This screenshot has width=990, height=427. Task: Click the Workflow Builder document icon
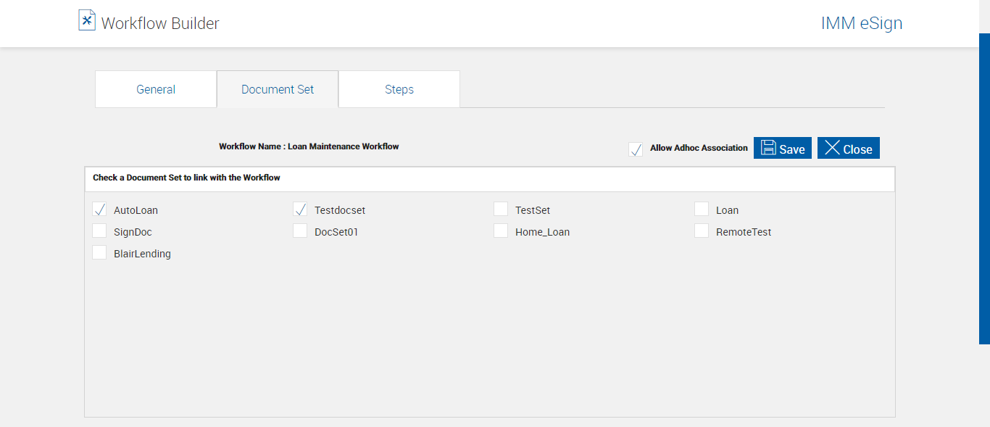point(87,20)
